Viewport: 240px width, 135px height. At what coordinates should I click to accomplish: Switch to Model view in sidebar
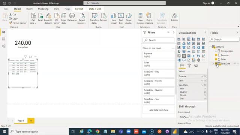coord(4,46)
